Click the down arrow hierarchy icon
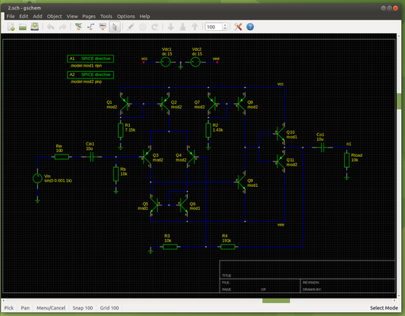The height and width of the screenshot is (316, 405). [x=170, y=27]
